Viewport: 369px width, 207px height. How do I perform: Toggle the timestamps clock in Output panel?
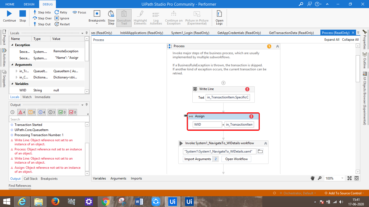(12, 112)
